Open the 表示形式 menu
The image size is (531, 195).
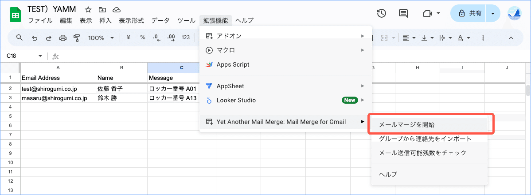click(131, 21)
